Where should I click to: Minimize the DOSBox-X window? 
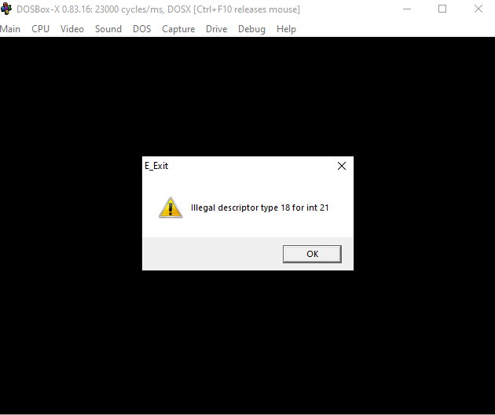point(407,9)
